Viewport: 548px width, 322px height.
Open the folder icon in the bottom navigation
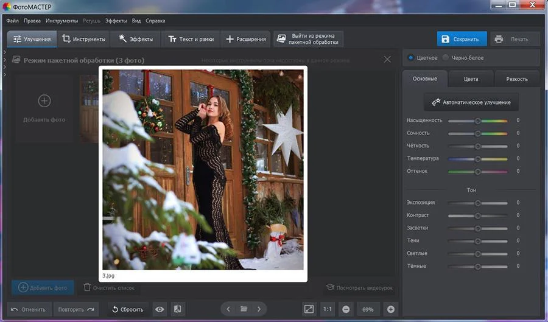pyautogui.click(x=244, y=309)
